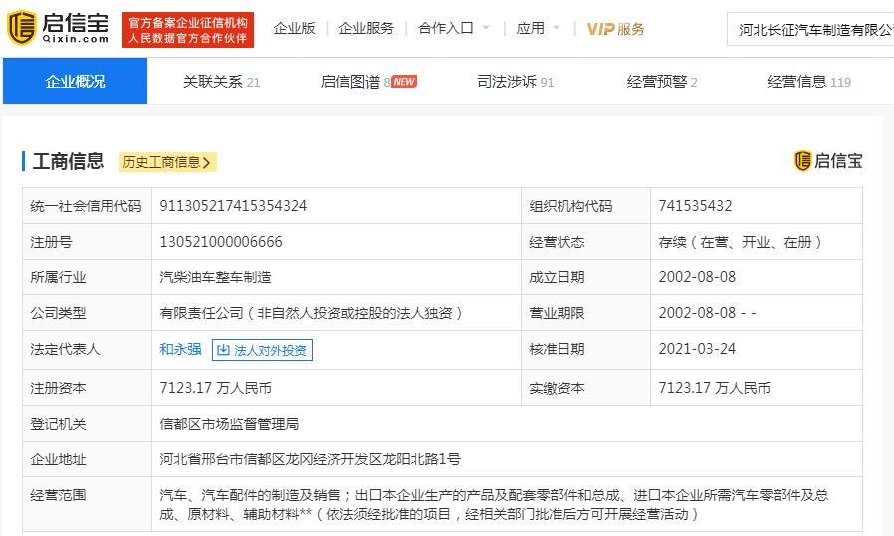Click credit code 911305217415354324
894x536 pixels.
pyautogui.click(x=233, y=206)
